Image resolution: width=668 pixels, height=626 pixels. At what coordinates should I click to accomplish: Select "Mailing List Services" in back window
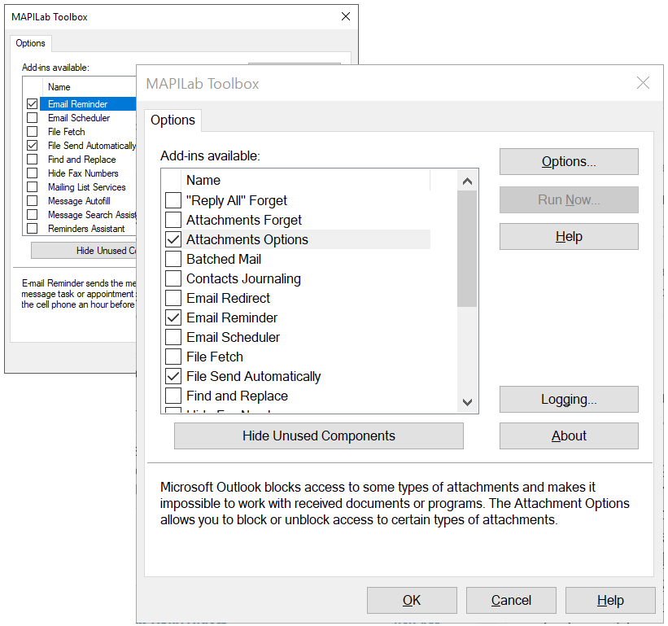(87, 187)
